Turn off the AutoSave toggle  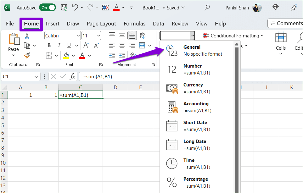tap(48, 7)
